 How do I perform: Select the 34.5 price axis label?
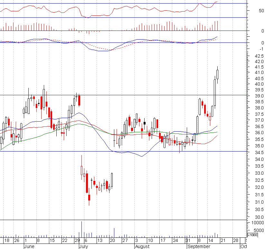tap(259, 152)
